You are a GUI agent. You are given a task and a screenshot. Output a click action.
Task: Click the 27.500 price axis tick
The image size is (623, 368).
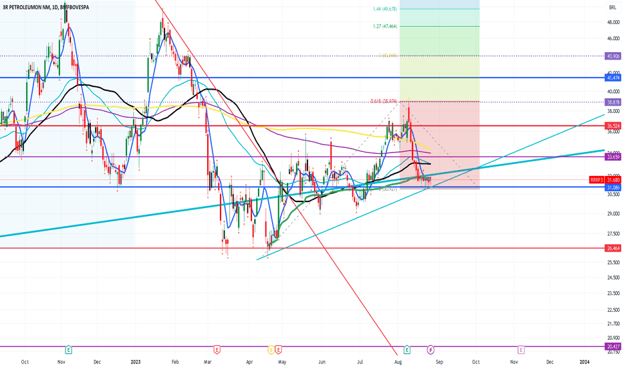tap(613, 234)
